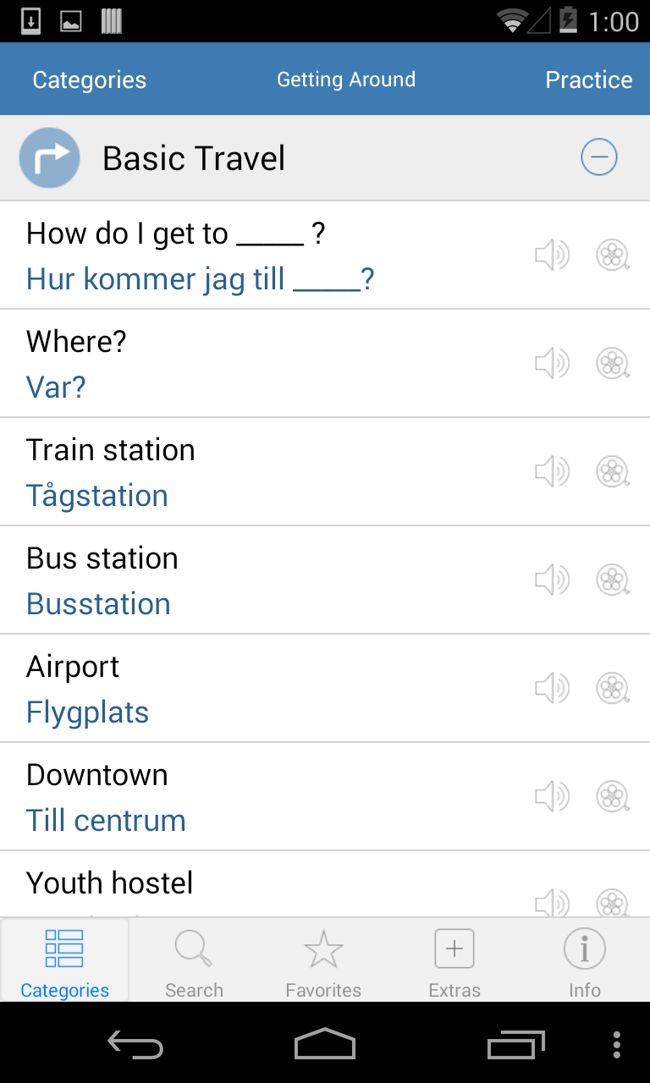Tap reel icon next to Train station

pyautogui.click(x=613, y=471)
